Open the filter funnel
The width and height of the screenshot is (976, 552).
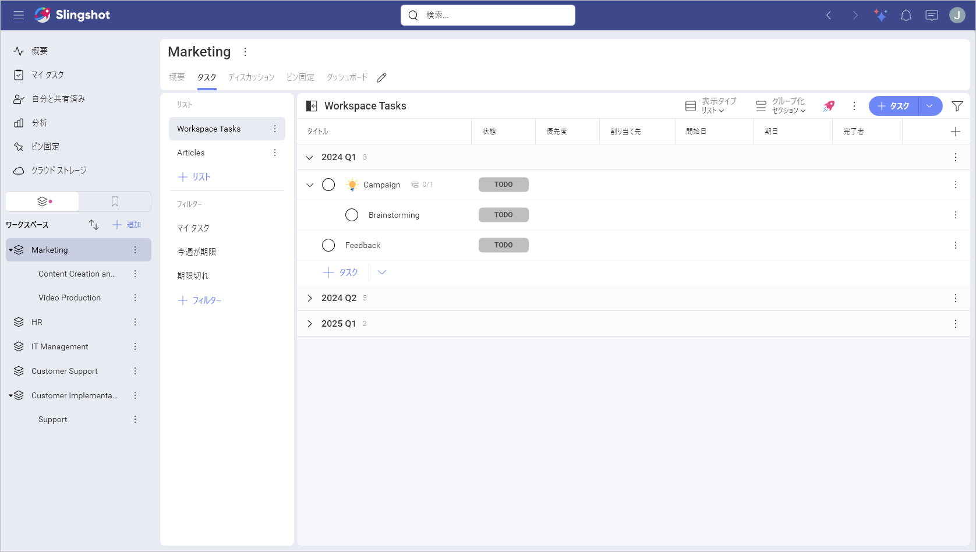(957, 106)
